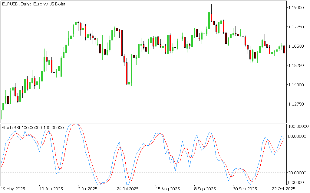
Task: Select the 1.14000 price level label
Action: click(296, 85)
